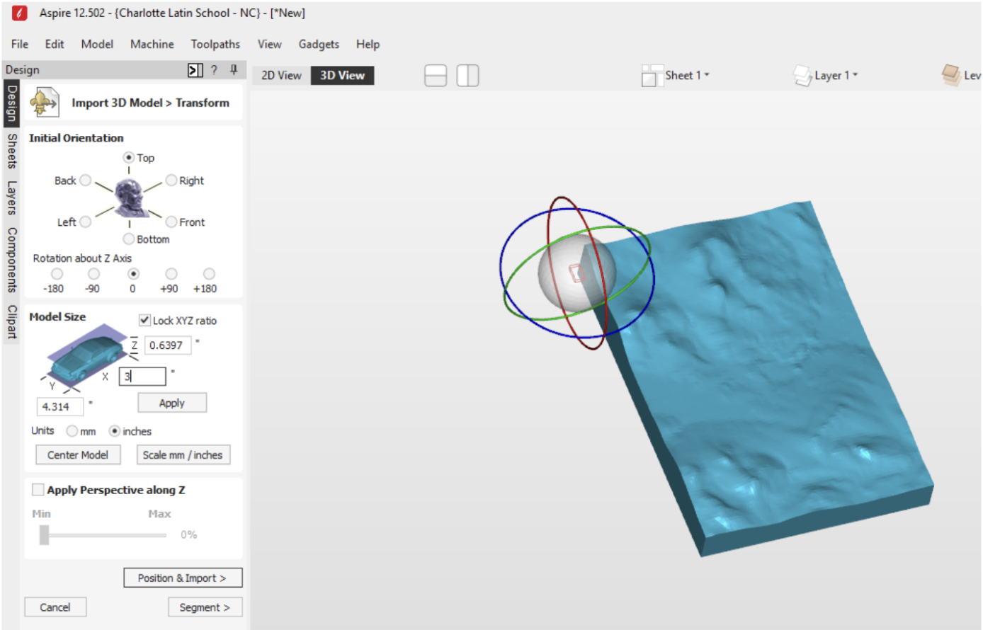Click the Z size input field
983x630 pixels.
coord(168,345)
